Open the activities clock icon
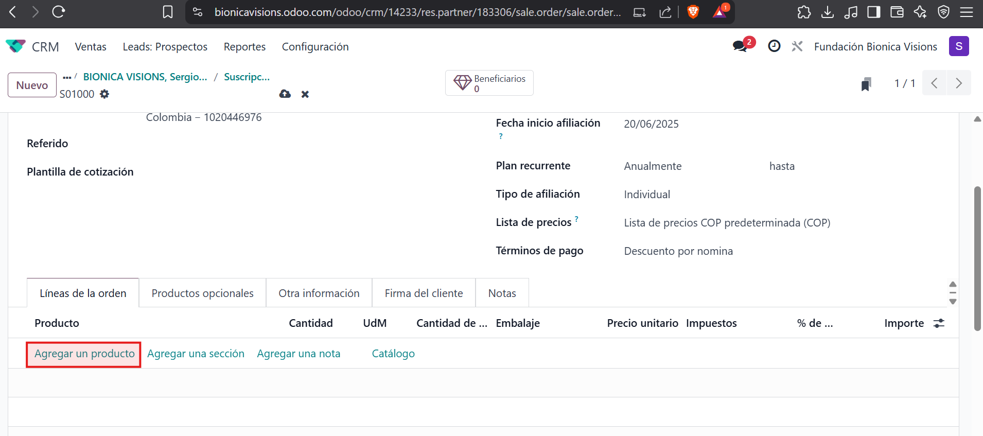Viewport: 983px width, 436px height. click(774, 46)
